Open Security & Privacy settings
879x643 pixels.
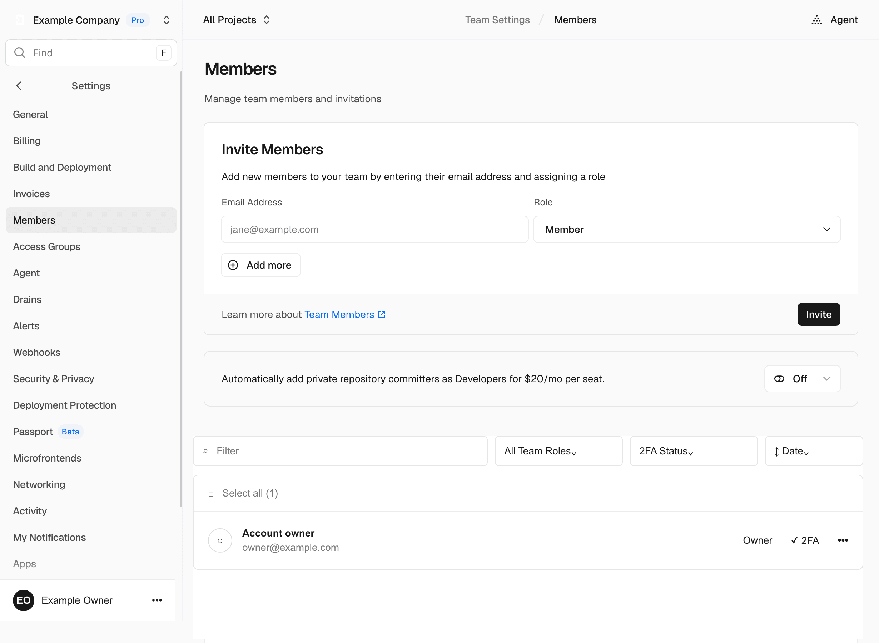click(91, 379)
